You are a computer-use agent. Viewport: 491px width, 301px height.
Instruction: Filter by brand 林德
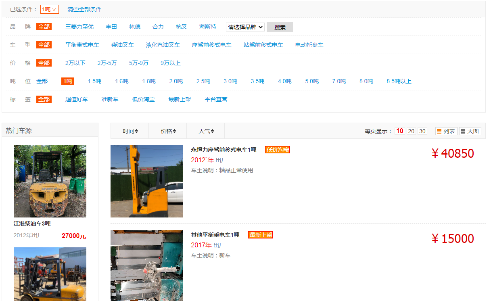click(x=135, y=27)
